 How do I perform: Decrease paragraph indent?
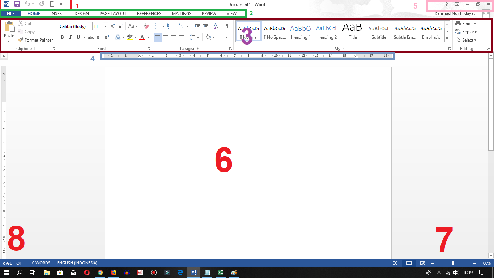tap(197, 26)
